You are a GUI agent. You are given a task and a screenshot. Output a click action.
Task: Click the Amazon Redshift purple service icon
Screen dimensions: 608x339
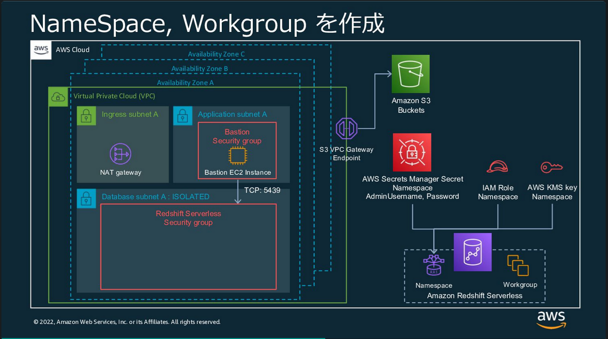(473, 252)
